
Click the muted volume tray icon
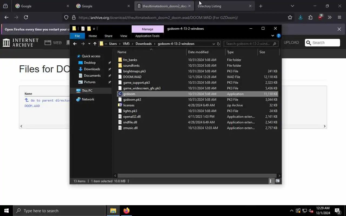[311, 211]
